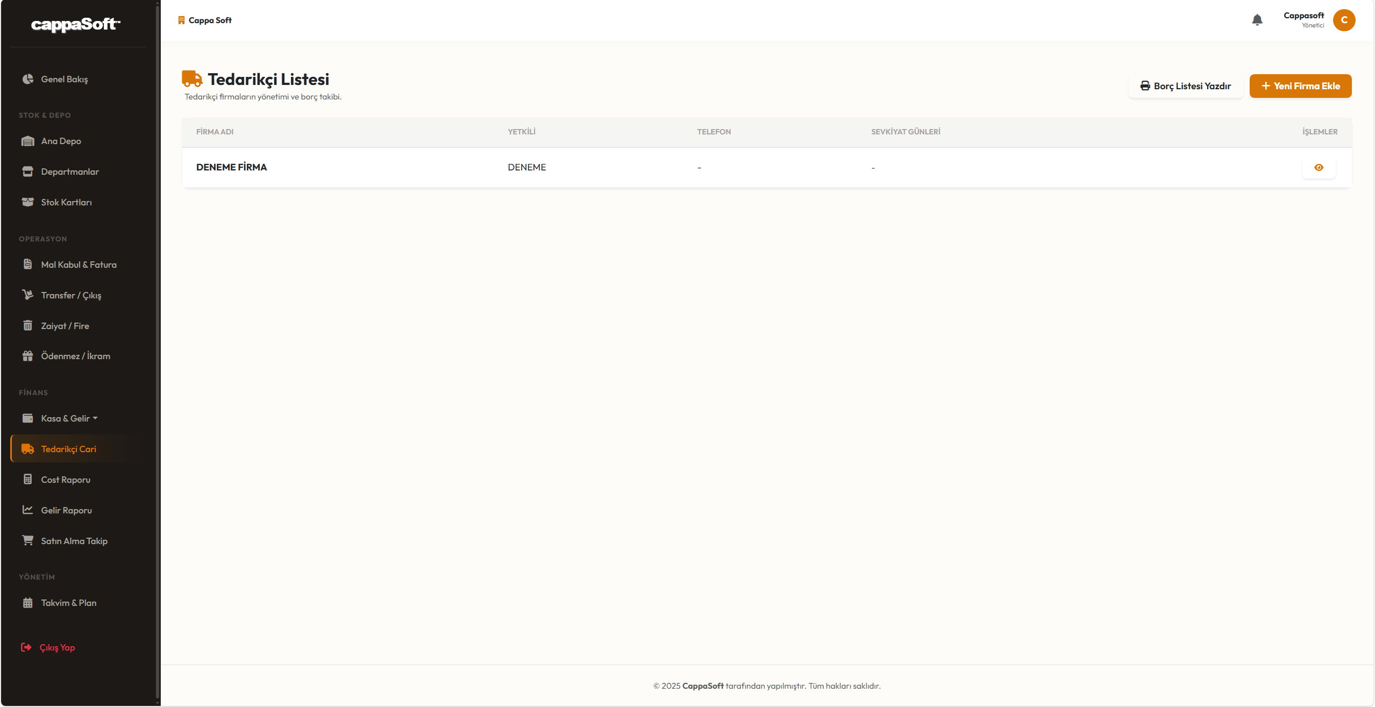1375x707 pixels.
Task: Navigate to Takvim & Plan
Action: point(68,603)
